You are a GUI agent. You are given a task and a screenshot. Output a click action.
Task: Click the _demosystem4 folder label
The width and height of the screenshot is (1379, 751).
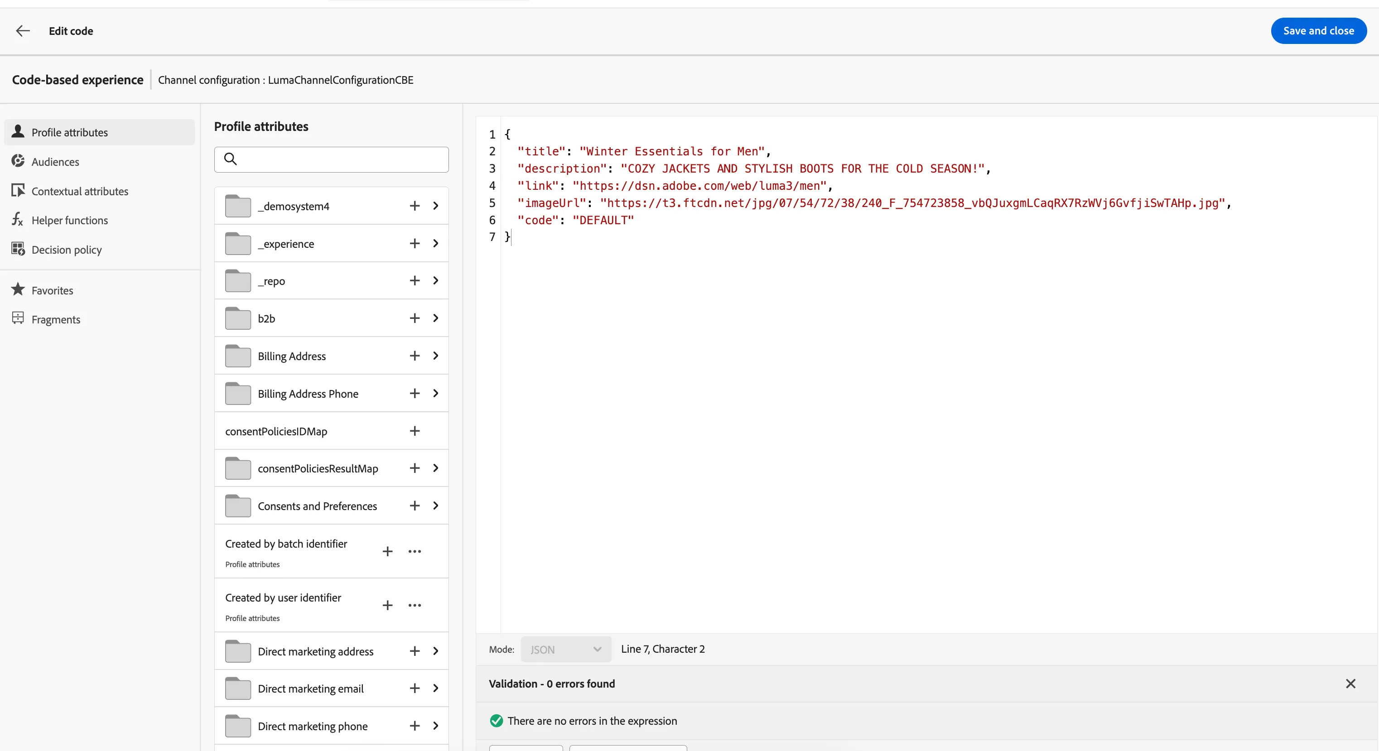point(294,206)
